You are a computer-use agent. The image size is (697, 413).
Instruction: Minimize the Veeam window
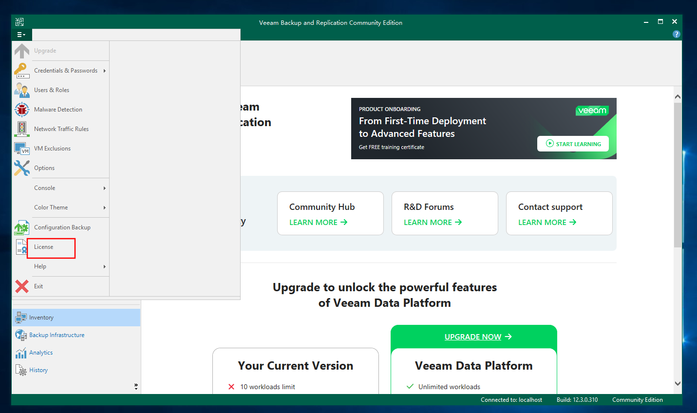(646, 22)
